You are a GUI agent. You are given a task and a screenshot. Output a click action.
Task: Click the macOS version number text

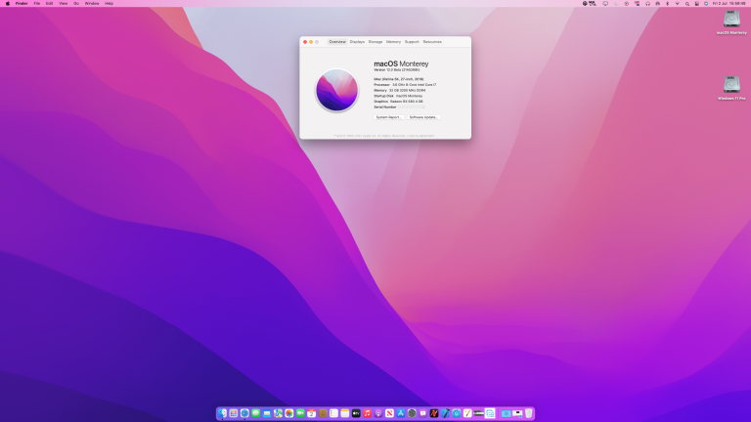coord(397,70)
